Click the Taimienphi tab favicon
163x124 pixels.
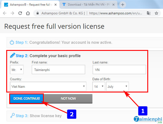[64, 4]
